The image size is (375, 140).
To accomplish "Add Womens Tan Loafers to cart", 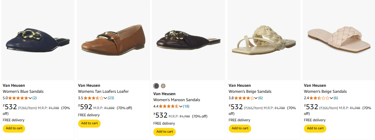I will click(x=89, y=124).
